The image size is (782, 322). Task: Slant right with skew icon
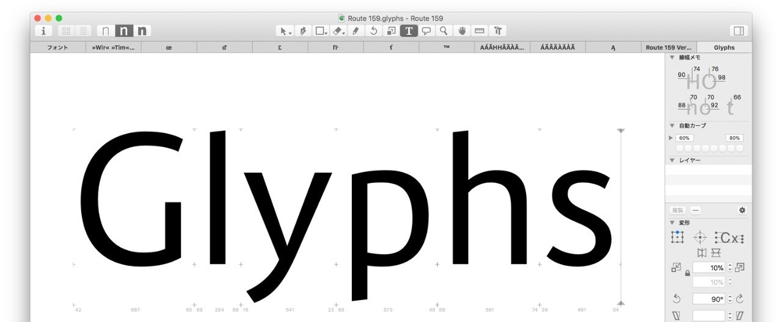point(740,315)
